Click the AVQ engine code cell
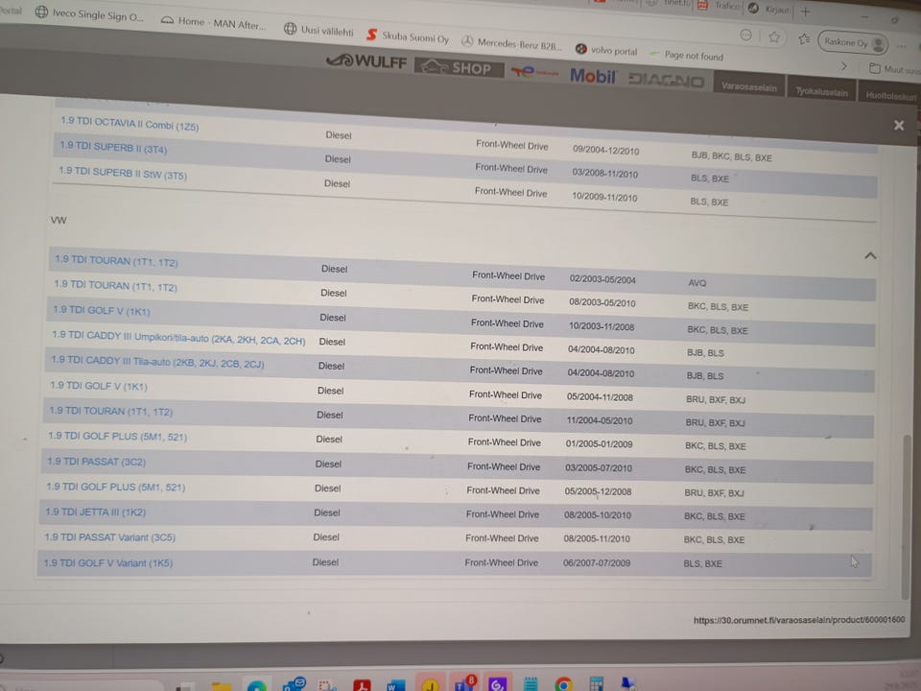The image size is (921, 691). pyautogui.click(x=697, y=283)
